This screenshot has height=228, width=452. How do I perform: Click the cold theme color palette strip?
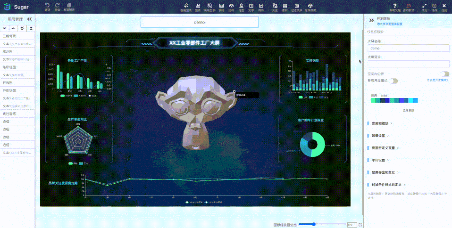pyautogui.click(x=394, y=100)
